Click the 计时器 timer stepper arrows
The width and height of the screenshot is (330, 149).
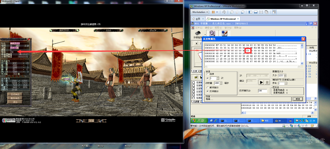tap(221, 83)
